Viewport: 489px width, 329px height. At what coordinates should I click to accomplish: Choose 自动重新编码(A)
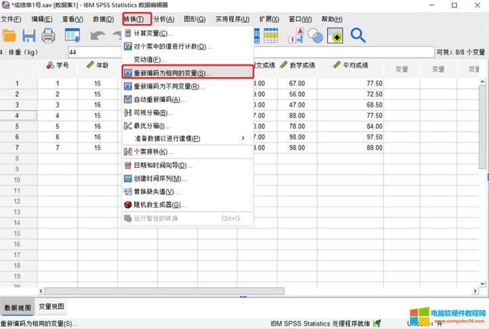coord(187,100)
